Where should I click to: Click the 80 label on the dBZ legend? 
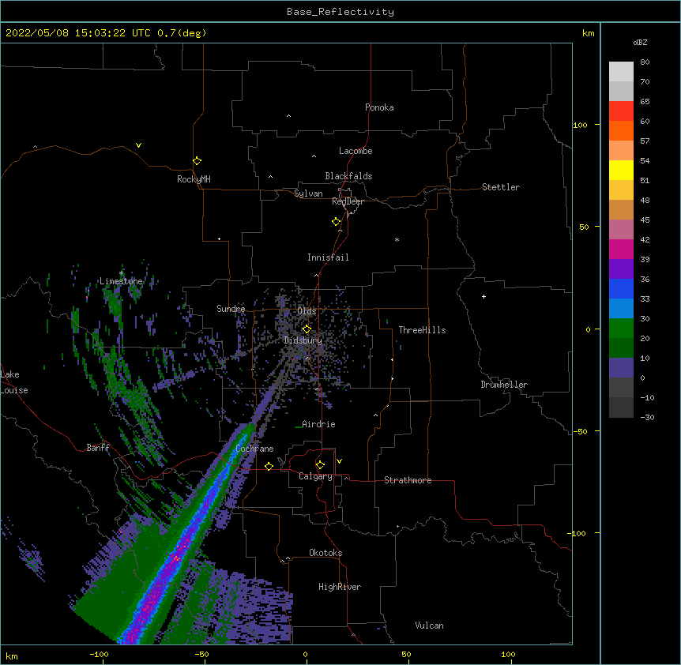645,62
